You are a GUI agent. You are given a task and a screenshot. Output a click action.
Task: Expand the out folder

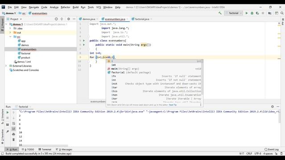tap(10, 32)
